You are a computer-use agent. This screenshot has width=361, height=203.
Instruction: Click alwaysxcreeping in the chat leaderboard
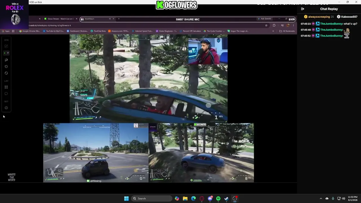[x=319, y=17]
